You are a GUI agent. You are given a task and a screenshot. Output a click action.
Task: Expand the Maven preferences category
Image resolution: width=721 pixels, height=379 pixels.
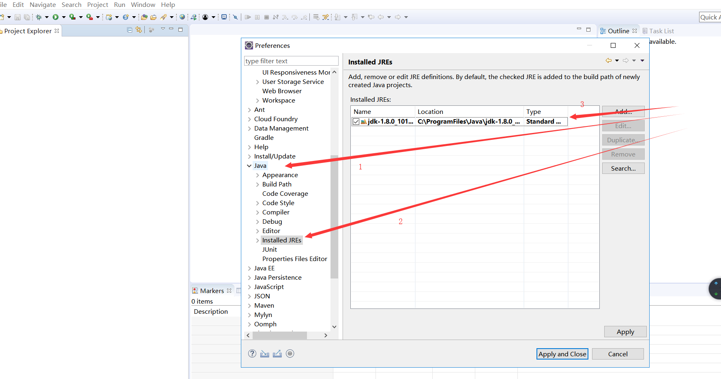249,306
